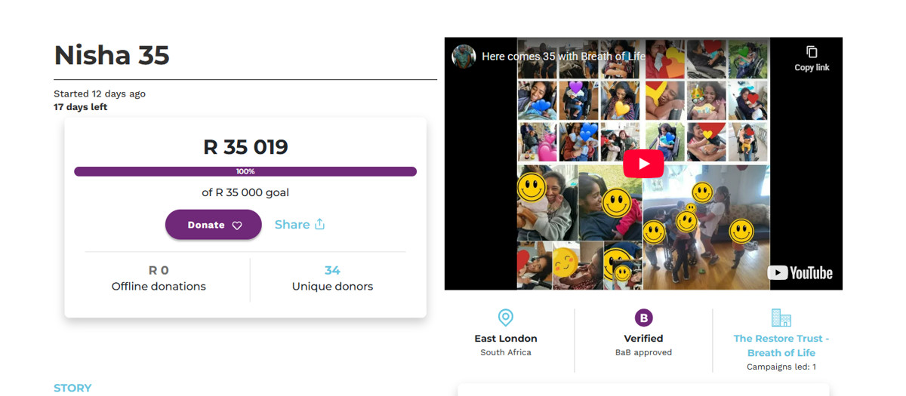Click the video channel avatar

coord(464,57)
